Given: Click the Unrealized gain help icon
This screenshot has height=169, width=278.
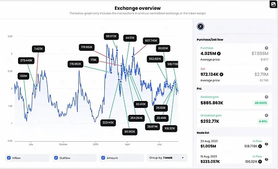Looking at the screenshot, I should coord(266,115).
